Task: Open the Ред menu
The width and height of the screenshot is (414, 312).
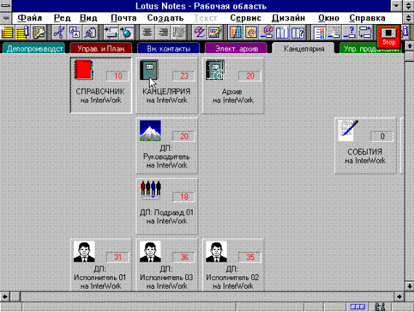Action: tap(62, 18)
